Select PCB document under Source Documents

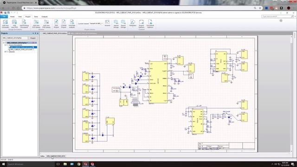pos(21,50)
